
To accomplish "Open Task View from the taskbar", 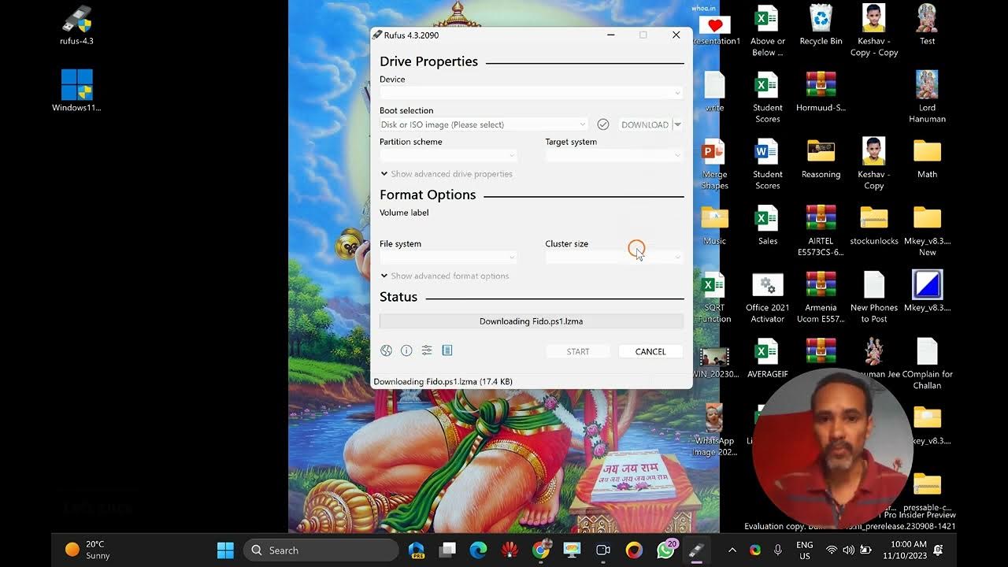I will (x=447, y=550).
